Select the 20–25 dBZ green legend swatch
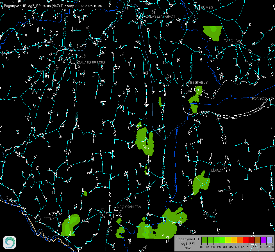Screen dimensions: 275x252 click(216, 240)
